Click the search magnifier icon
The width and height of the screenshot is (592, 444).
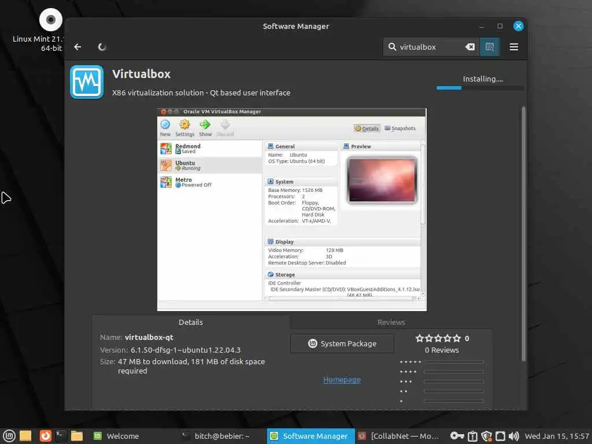pos(393,47)
